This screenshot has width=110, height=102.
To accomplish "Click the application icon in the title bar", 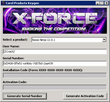I will [3, 3].
